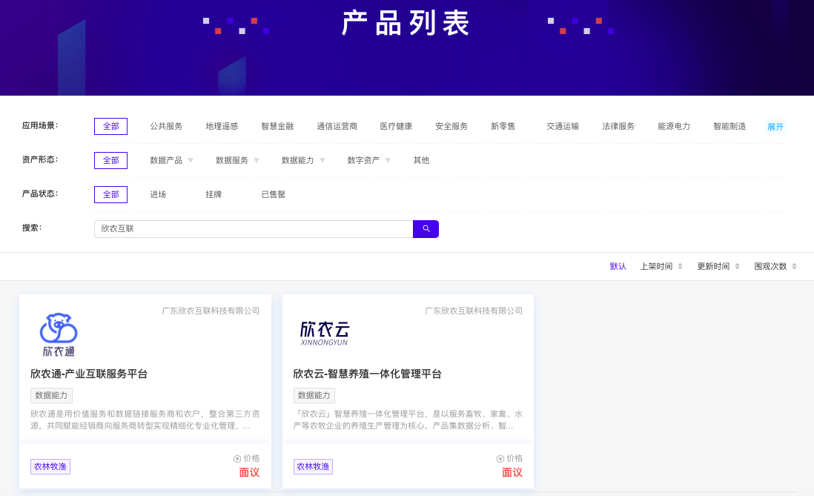Select 全部 in 资产形态 row

pyautogui.click(x=110, y=160)
